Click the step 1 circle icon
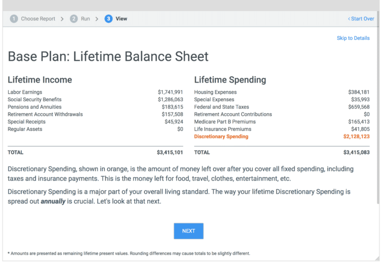The height and width of the screenshot is (263, 382). pyautogui.click(x=13, y=19)
